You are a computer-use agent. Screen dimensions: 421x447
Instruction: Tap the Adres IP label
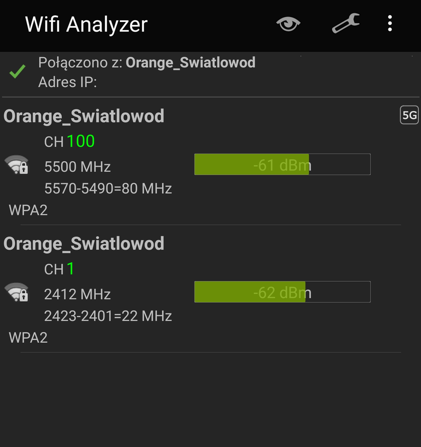(x=67, y=82)
